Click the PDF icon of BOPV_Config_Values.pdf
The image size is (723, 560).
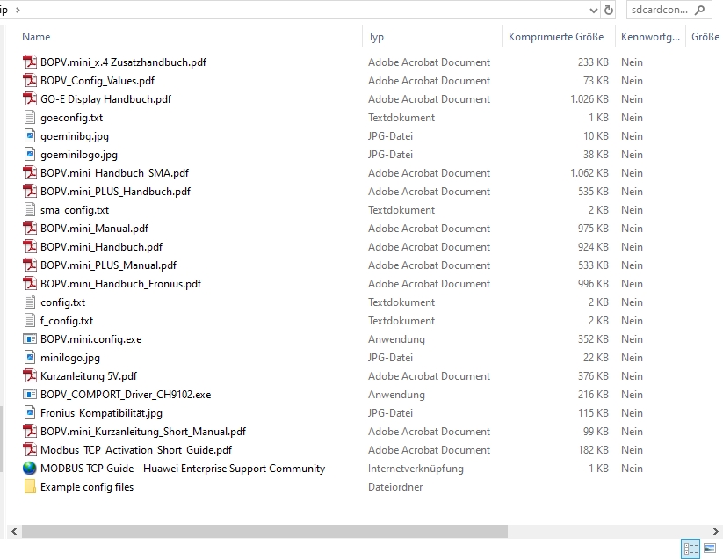(30, 81)
